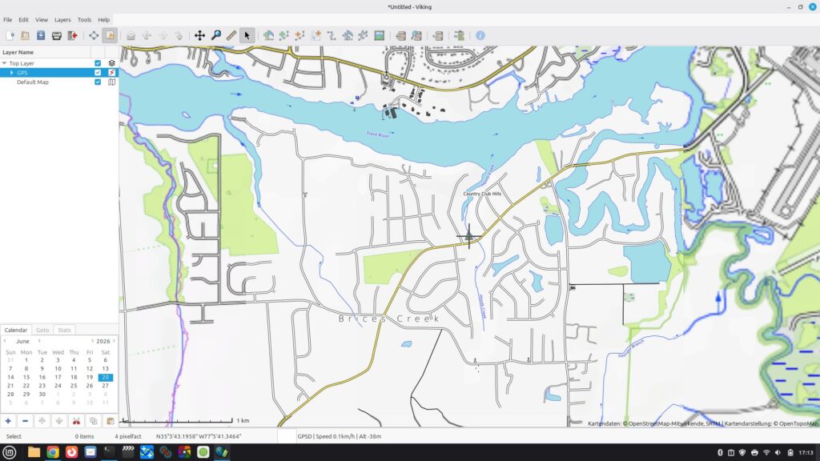Switch to the Goto tab
This screenshot has height=461, width=820.
click(x=42, y=330)
